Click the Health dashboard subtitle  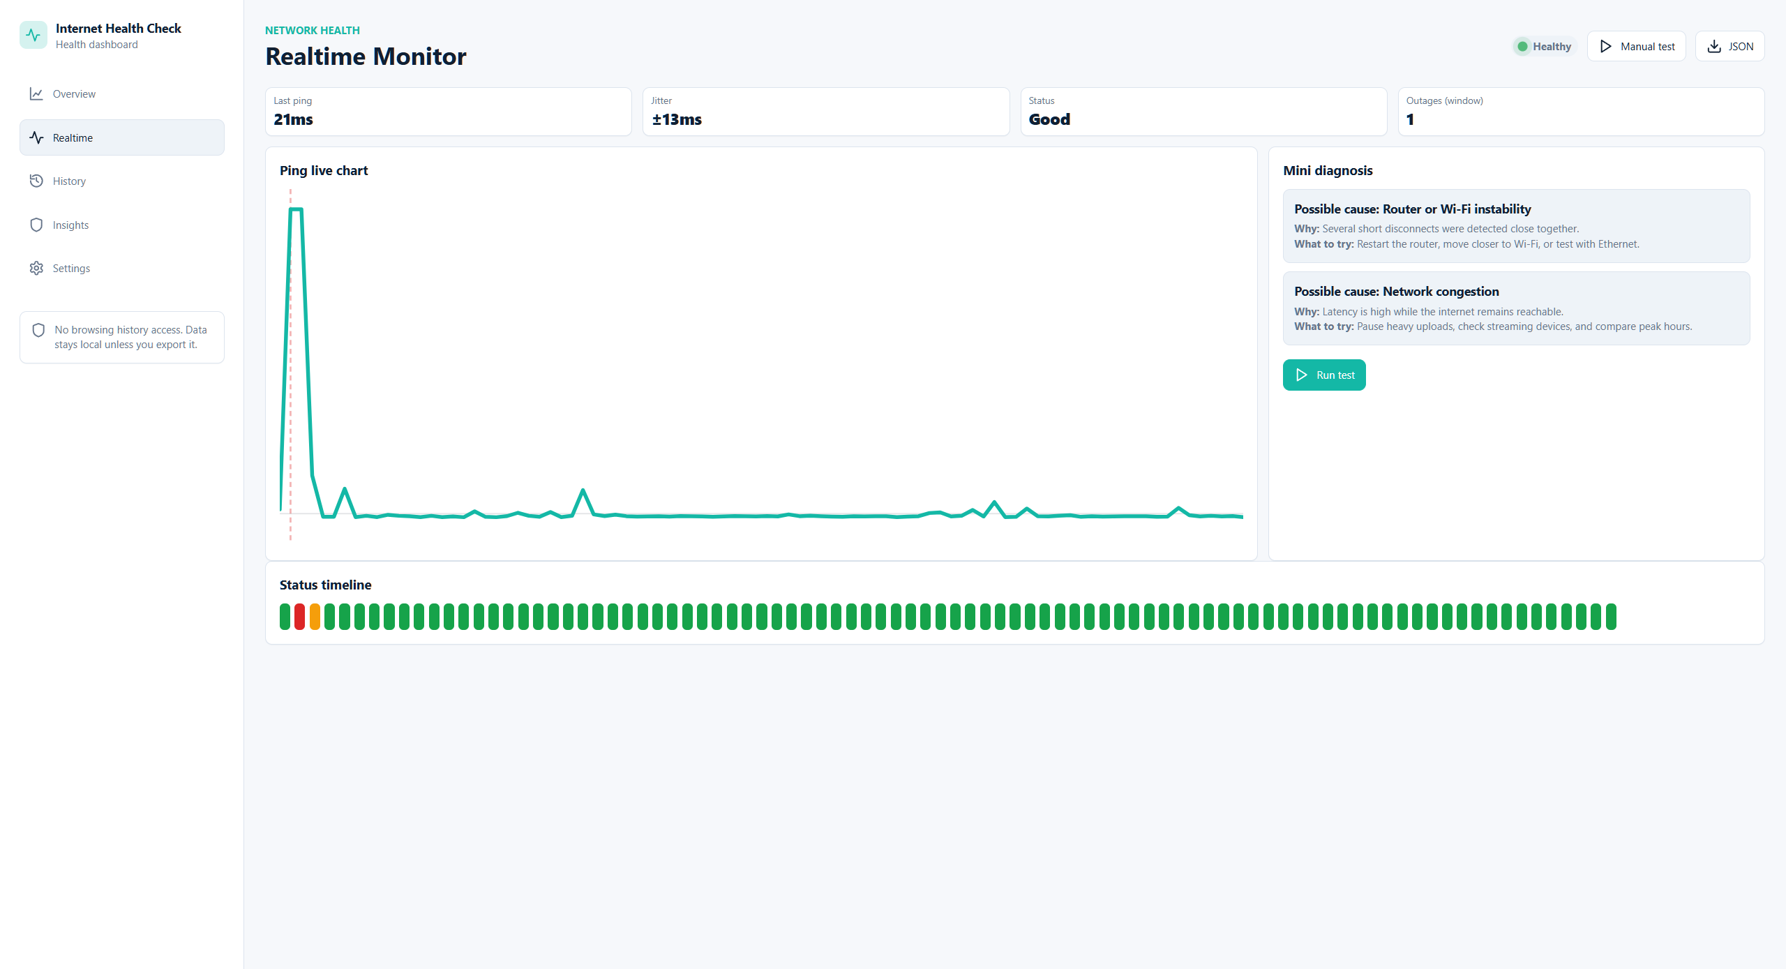click(x=97, y=45)
